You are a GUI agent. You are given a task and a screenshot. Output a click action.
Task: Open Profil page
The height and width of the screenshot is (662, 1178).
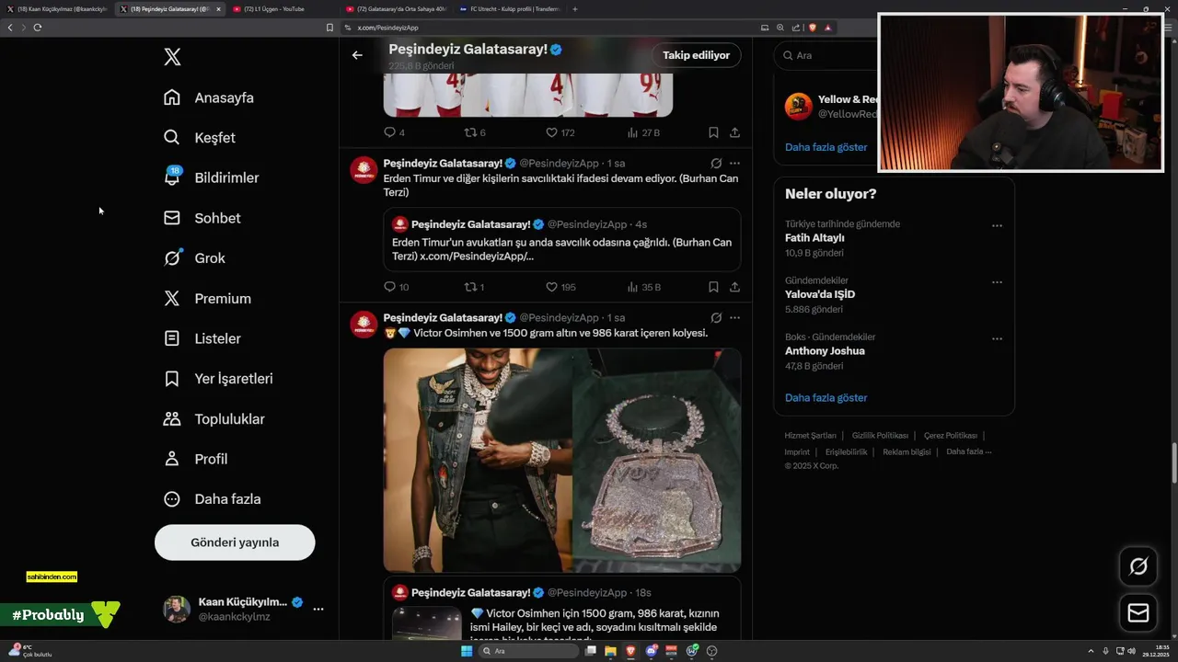[x=195, y=459]
